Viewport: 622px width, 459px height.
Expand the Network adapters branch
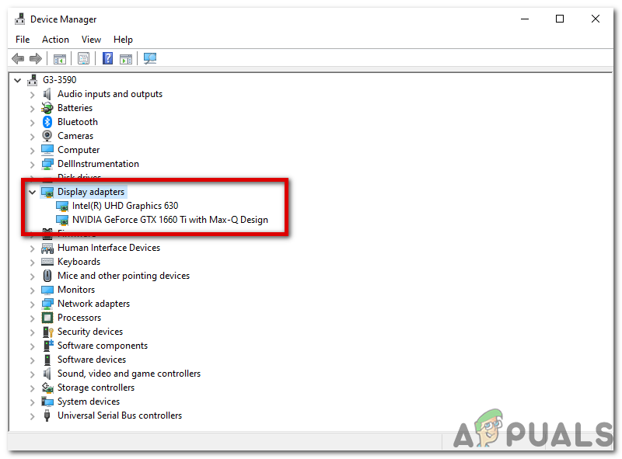[x=33, y=303]
